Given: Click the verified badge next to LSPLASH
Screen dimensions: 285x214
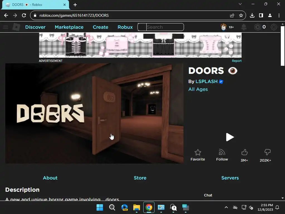Looking at the screenshot, I should click(221, 82).
